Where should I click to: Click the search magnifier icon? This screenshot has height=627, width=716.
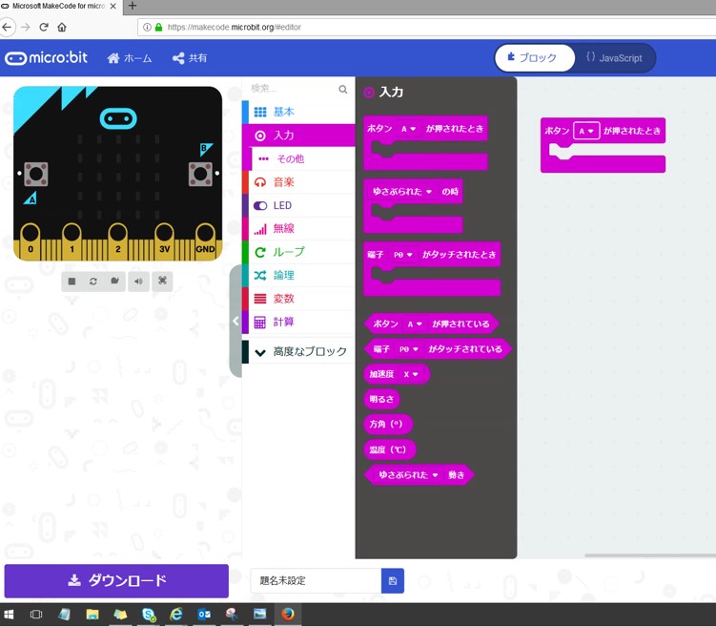point(343,89)
